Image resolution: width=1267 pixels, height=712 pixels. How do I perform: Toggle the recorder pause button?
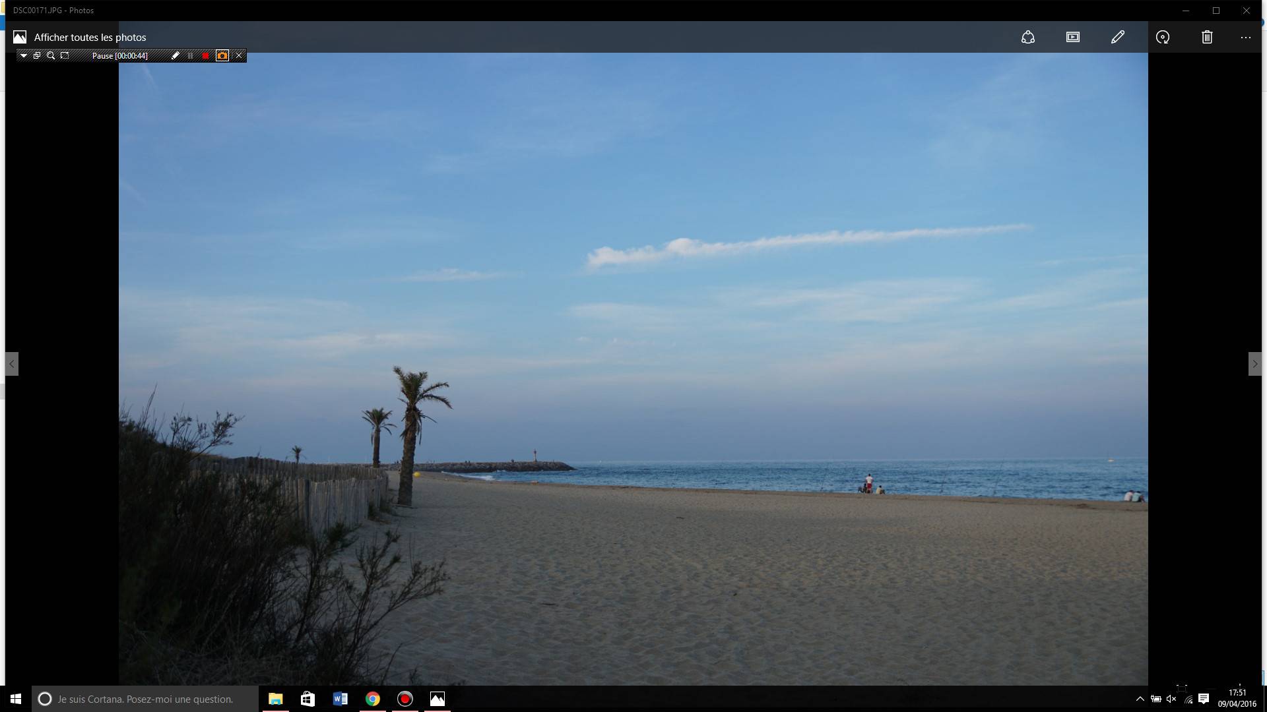(190, 56)
